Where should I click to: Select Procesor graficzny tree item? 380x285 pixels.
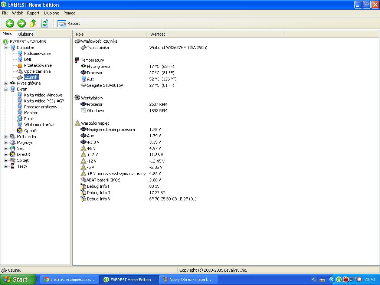click(x=41, y=107)
